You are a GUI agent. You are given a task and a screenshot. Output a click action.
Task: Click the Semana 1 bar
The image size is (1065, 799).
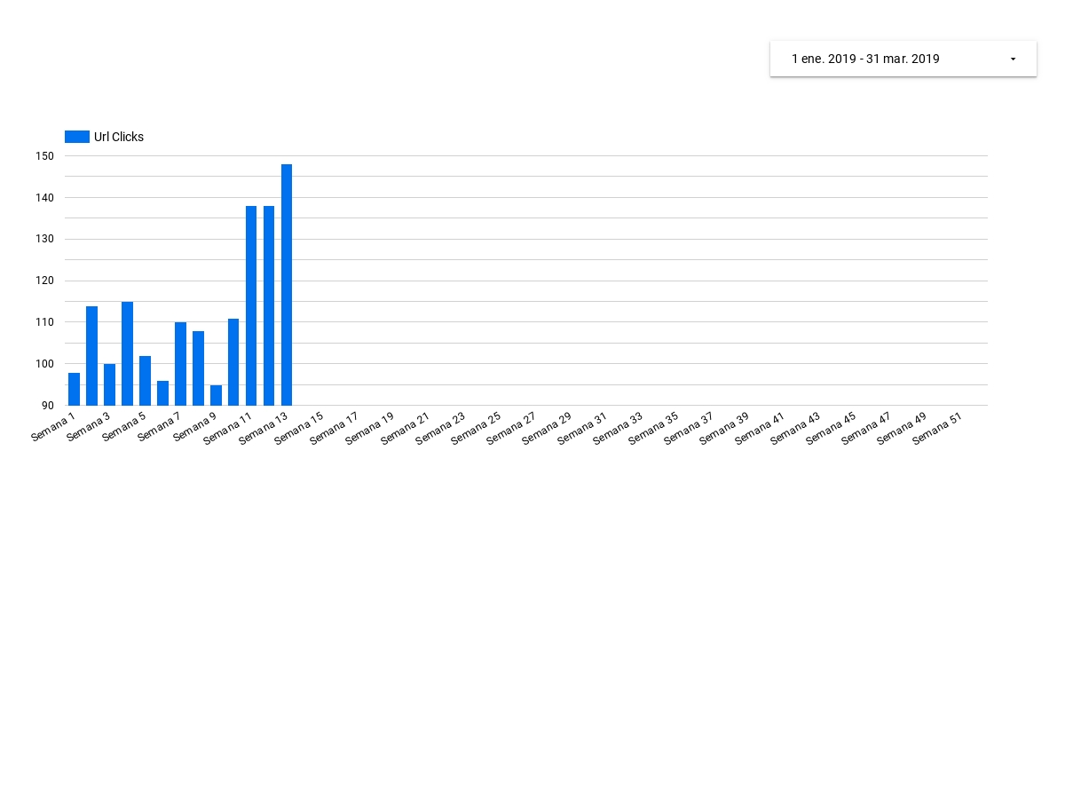tap(74, 389)
